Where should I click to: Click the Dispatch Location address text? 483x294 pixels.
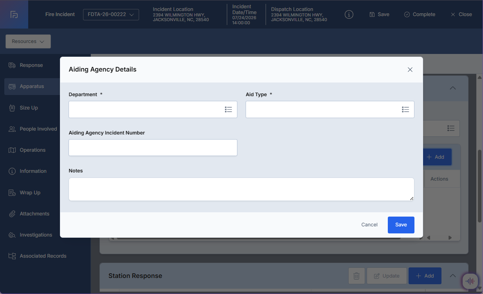click(299, 17)
